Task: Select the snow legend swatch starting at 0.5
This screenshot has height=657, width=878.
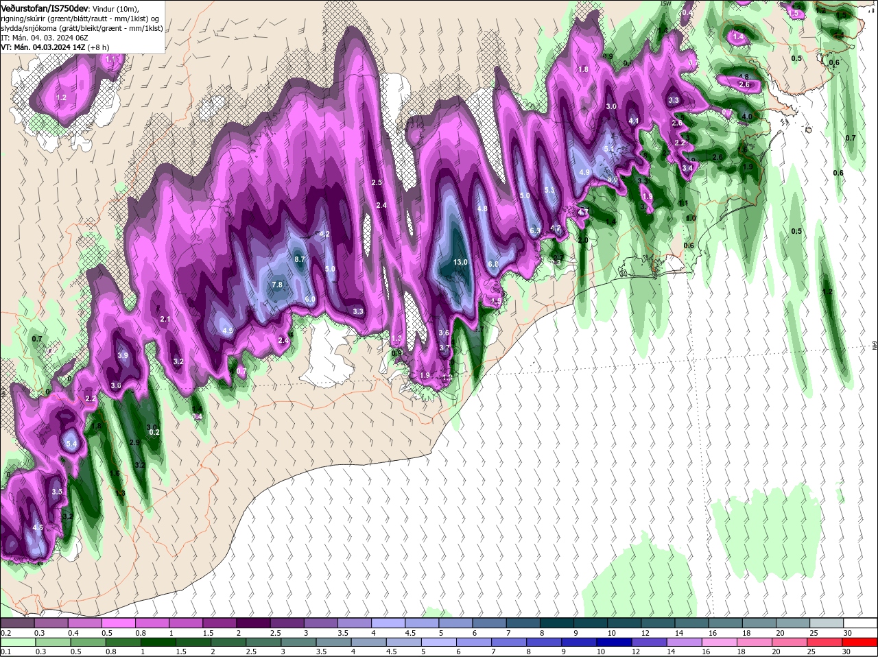Action: tap(118, 623)
